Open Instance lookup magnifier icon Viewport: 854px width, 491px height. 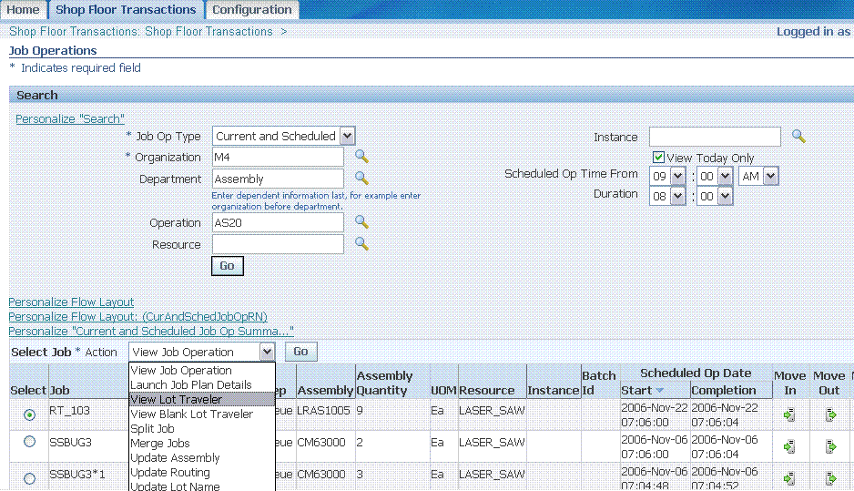(x=798, y=137)
